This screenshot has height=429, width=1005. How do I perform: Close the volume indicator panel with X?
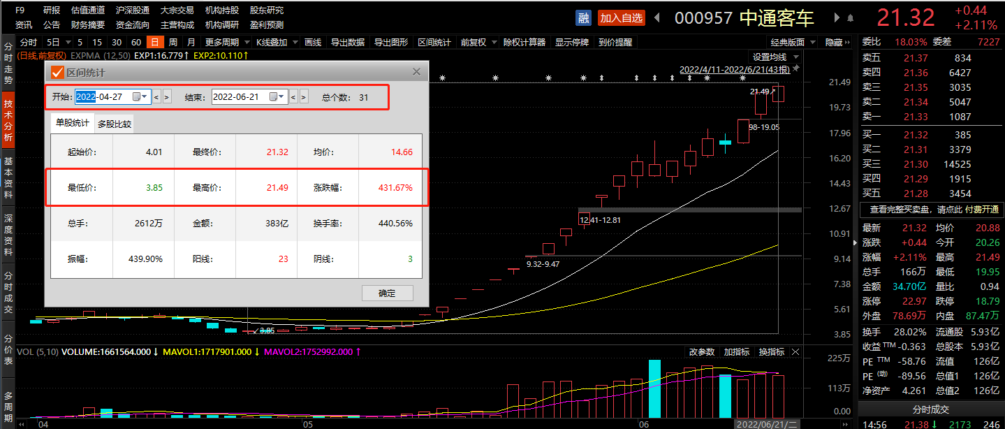[x=795, y=351]
